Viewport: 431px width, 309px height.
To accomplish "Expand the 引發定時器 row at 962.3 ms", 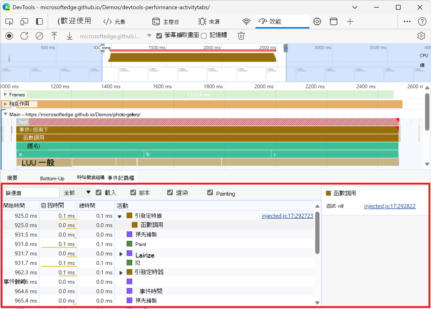I will (121, 273).
